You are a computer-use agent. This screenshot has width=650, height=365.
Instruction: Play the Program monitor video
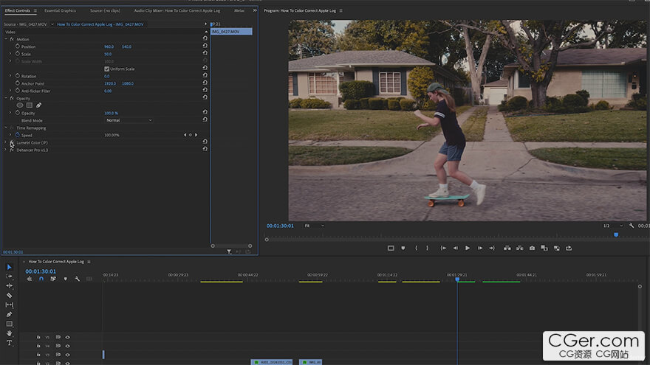coord(467,248)
